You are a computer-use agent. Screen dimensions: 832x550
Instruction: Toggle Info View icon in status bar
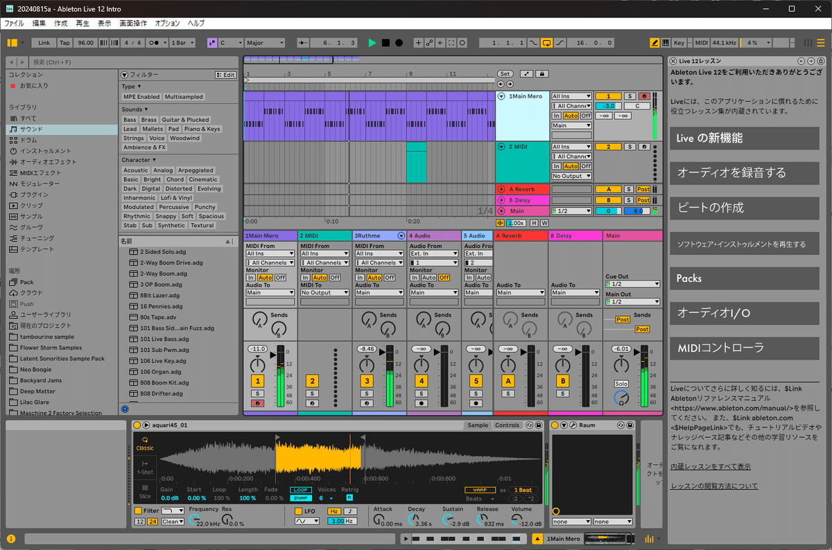tap(11, 538)
